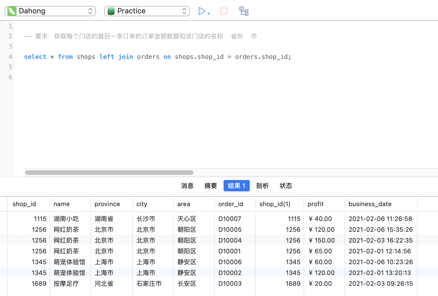Image resolution: width=438 pixels, height=296 pixels.
Task: Open the explain query plan icon
Action: tap(244, 11)
